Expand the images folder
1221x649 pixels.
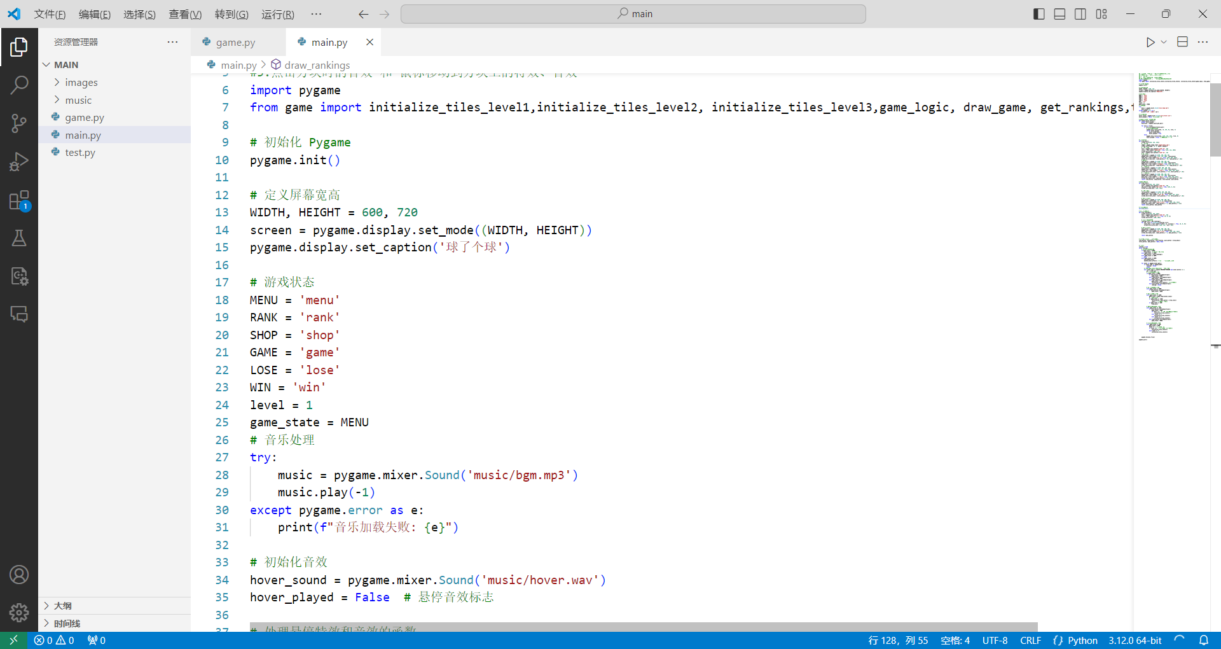[x=114, y=82]
